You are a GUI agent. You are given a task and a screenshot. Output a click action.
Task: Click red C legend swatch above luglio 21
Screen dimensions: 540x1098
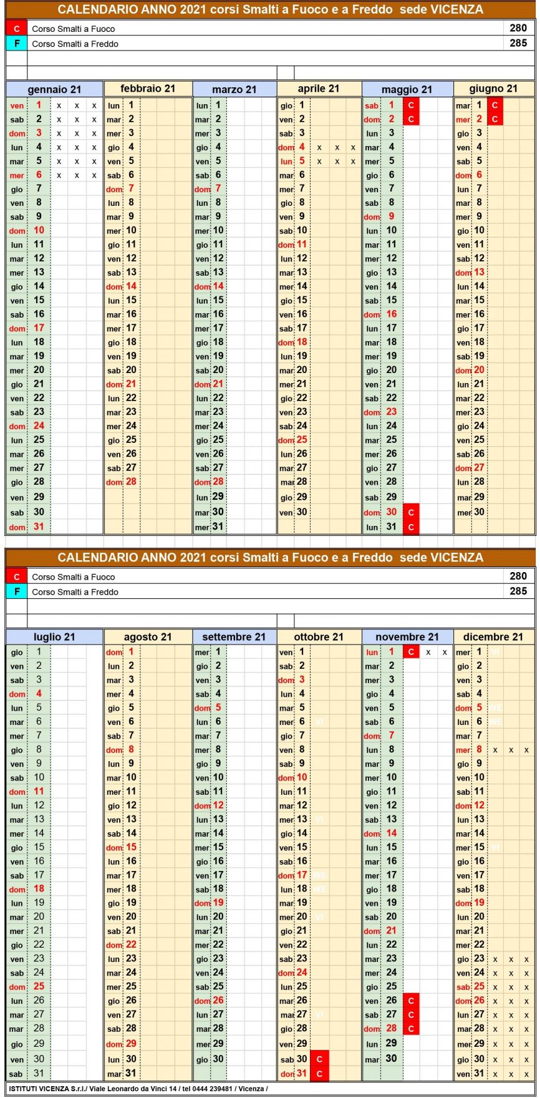(16, 576)
